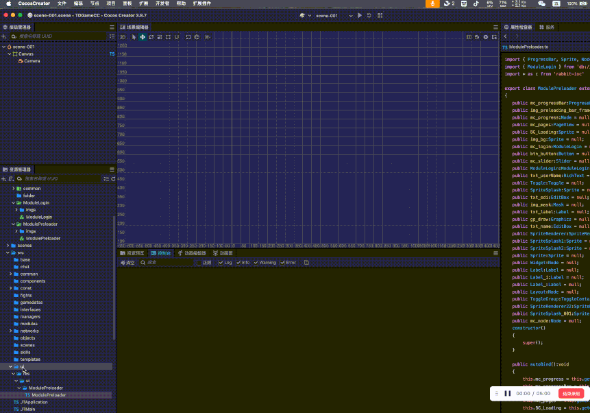This screenshot has height=413, width=590.
Task: Click the refresh preview icon
Action: point(369,16)
